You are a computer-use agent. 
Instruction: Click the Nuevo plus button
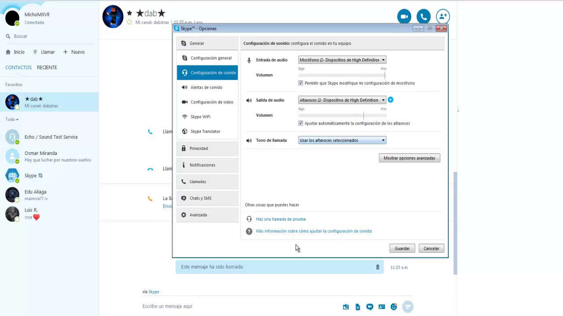[x=73, y=52]
